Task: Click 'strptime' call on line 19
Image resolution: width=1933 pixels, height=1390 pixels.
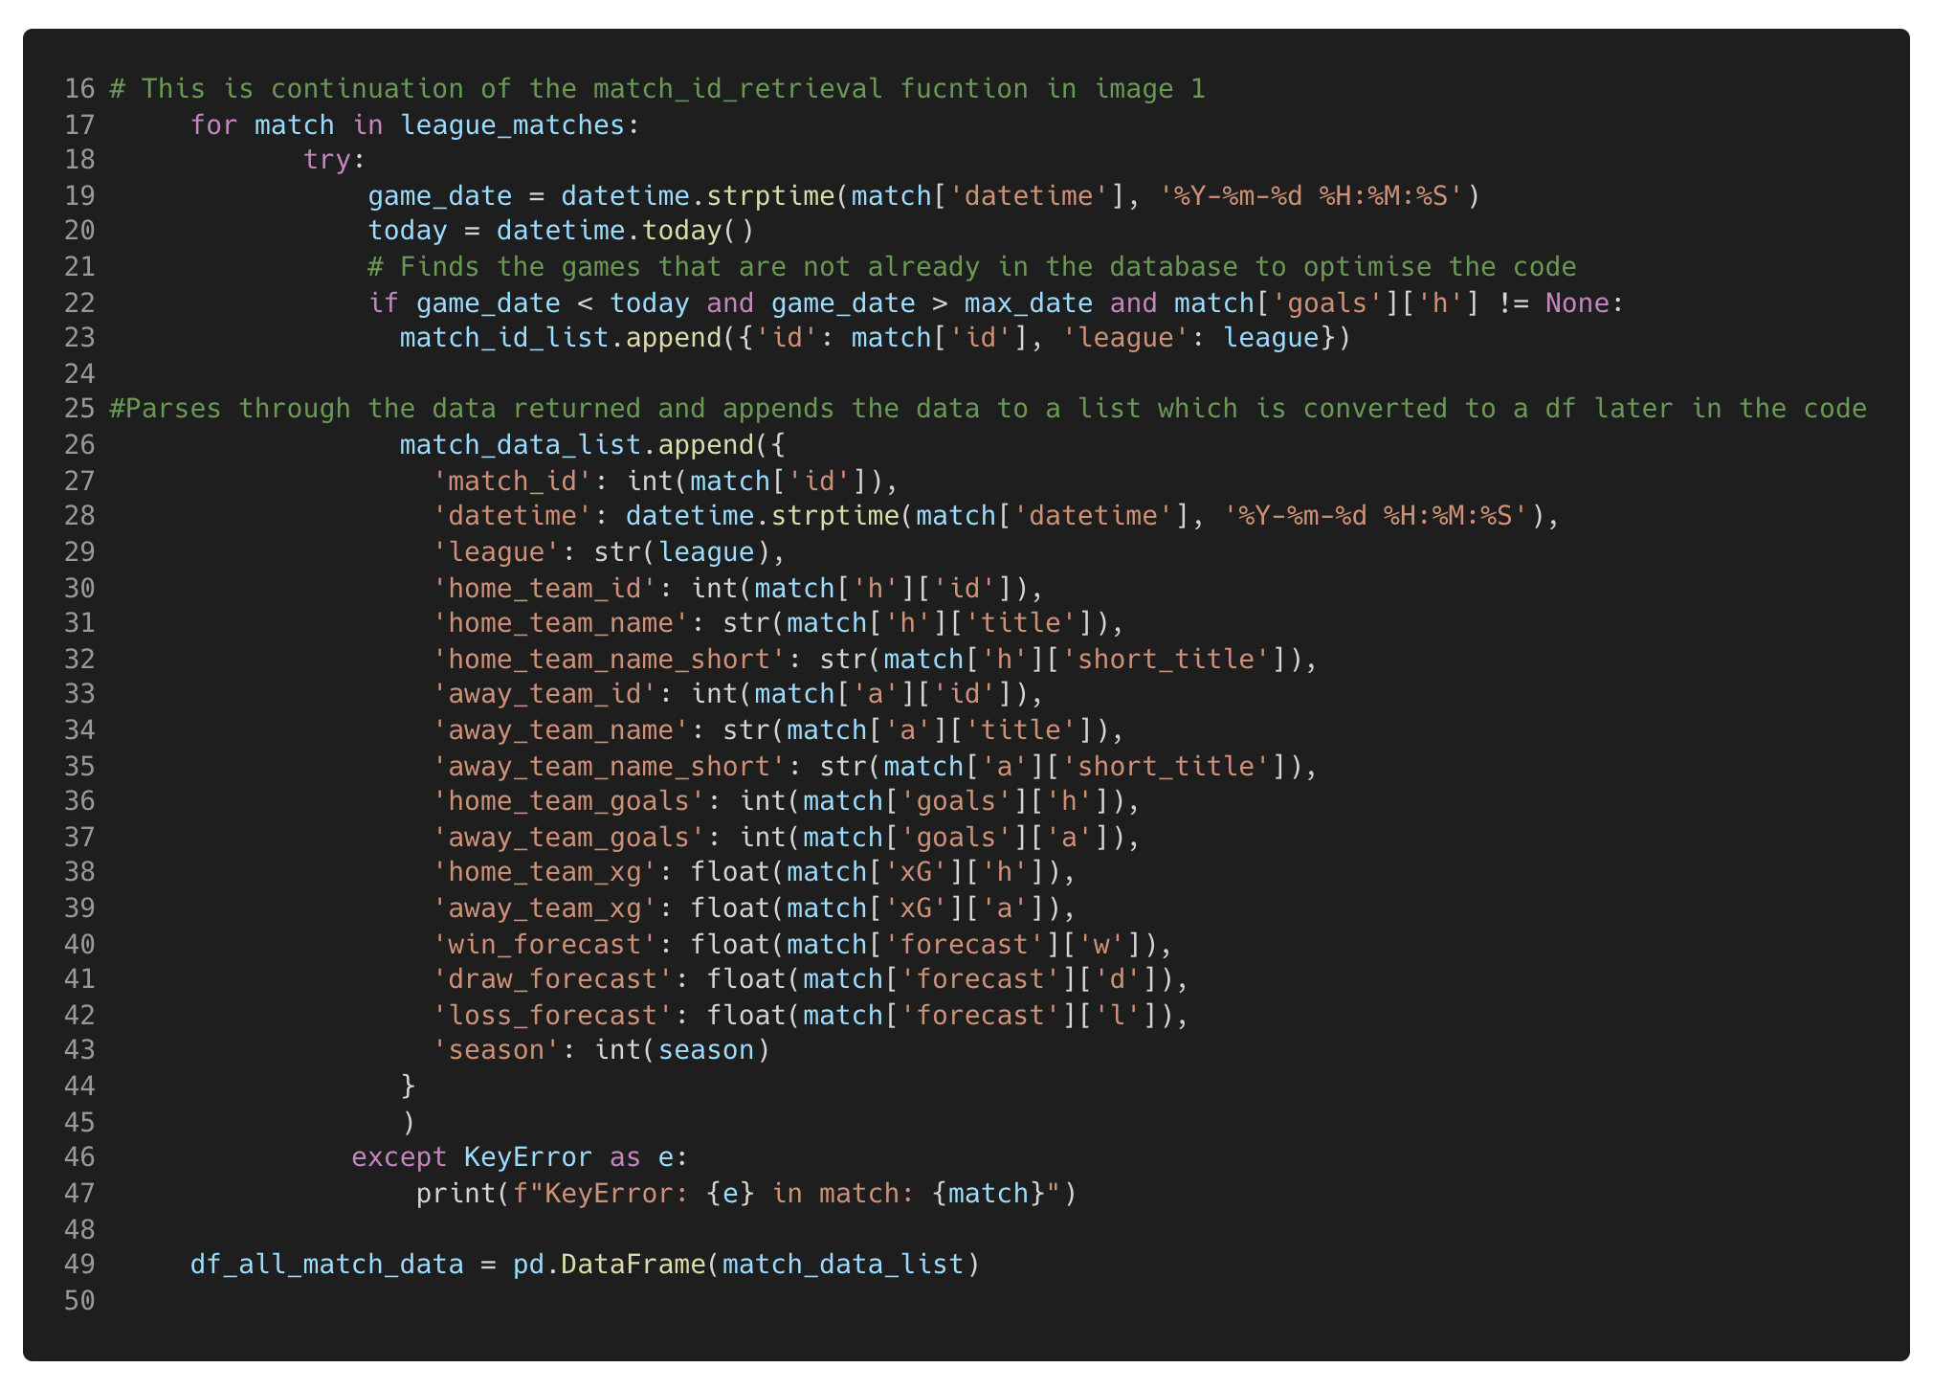Action: (x=770, y=196)
